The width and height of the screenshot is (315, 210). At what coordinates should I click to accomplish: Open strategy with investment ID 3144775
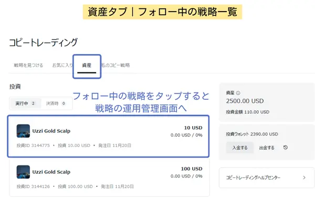click(x=108, y=136)
